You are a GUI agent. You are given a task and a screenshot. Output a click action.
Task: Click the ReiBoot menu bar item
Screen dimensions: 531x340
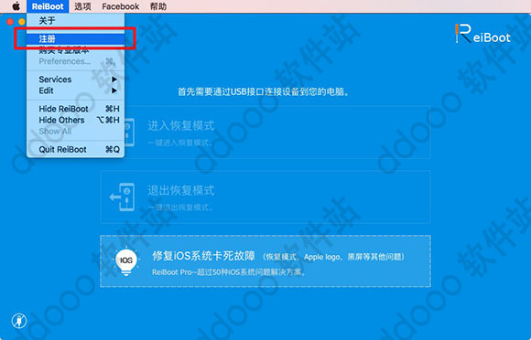click(x=48, y=6)
